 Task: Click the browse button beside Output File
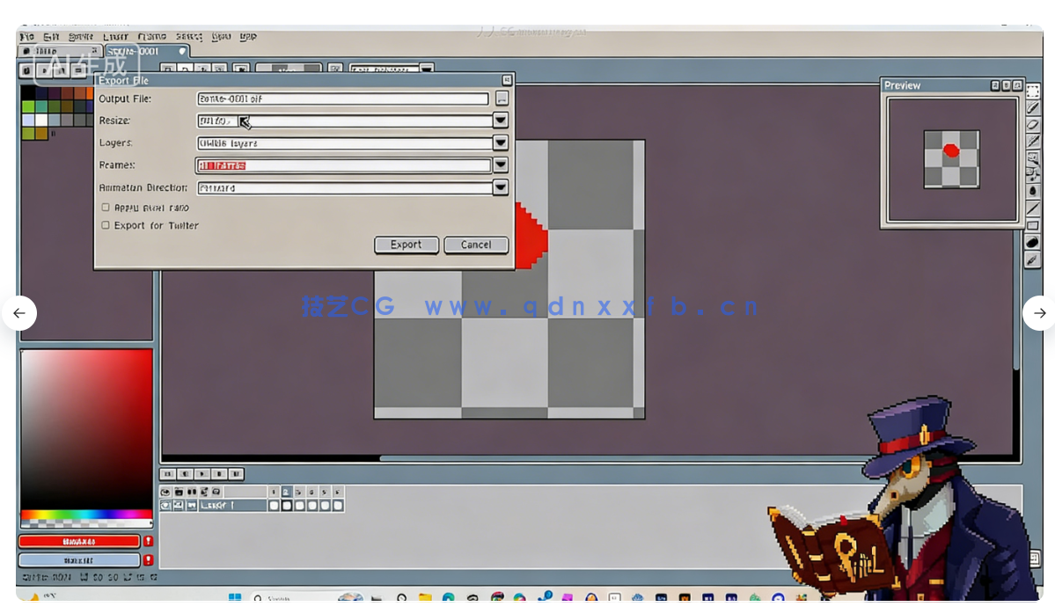pyautogui.click(x=502, y=99)
